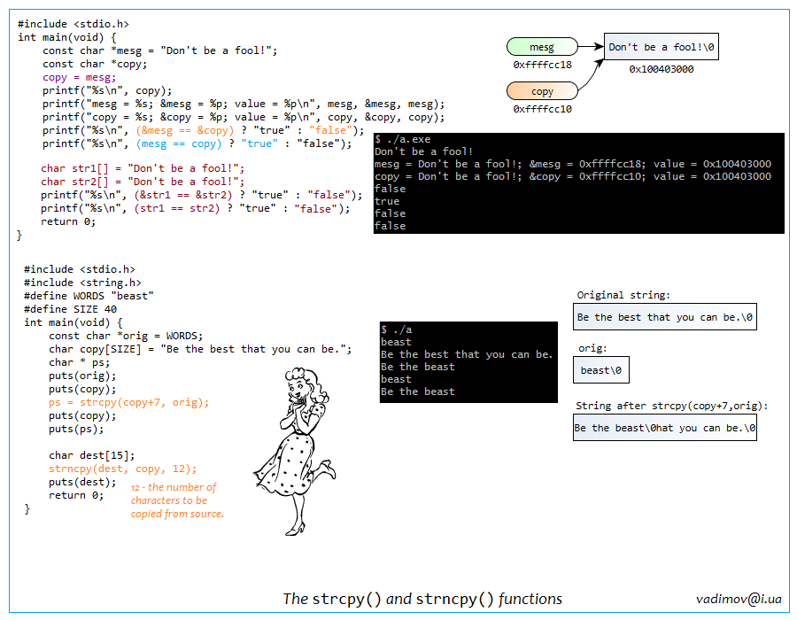This screenshot has height=620, width=797.
Task: Click the line 'const char *mesg = "Don't be a fool!";'
Action: (x=159, y=50)
